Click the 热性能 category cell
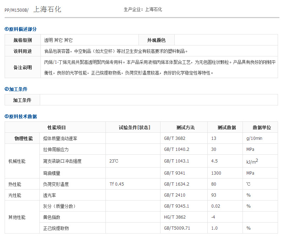 22,184
